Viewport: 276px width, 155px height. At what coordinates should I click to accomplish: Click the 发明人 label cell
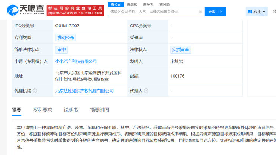148,61
